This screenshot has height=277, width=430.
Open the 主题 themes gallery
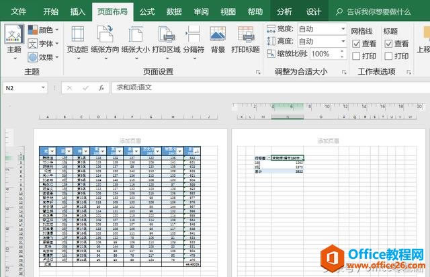tap(13, 41)
